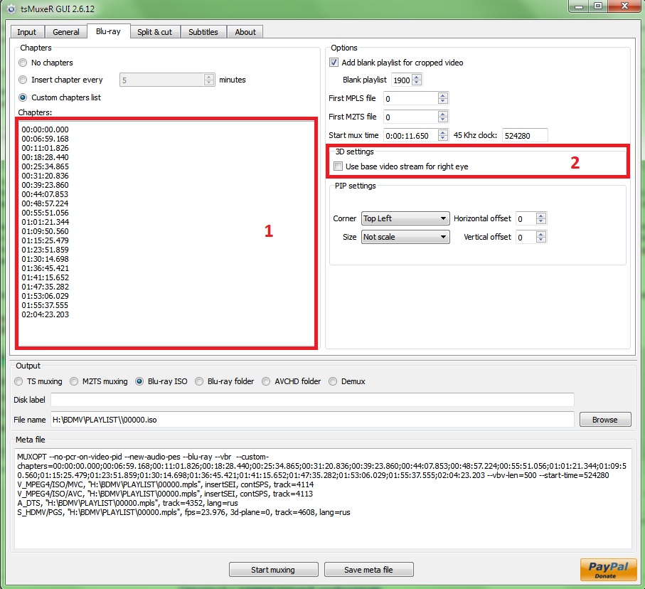Click the First M2TS file value field
645x589 pixels.
click(410, 117)
